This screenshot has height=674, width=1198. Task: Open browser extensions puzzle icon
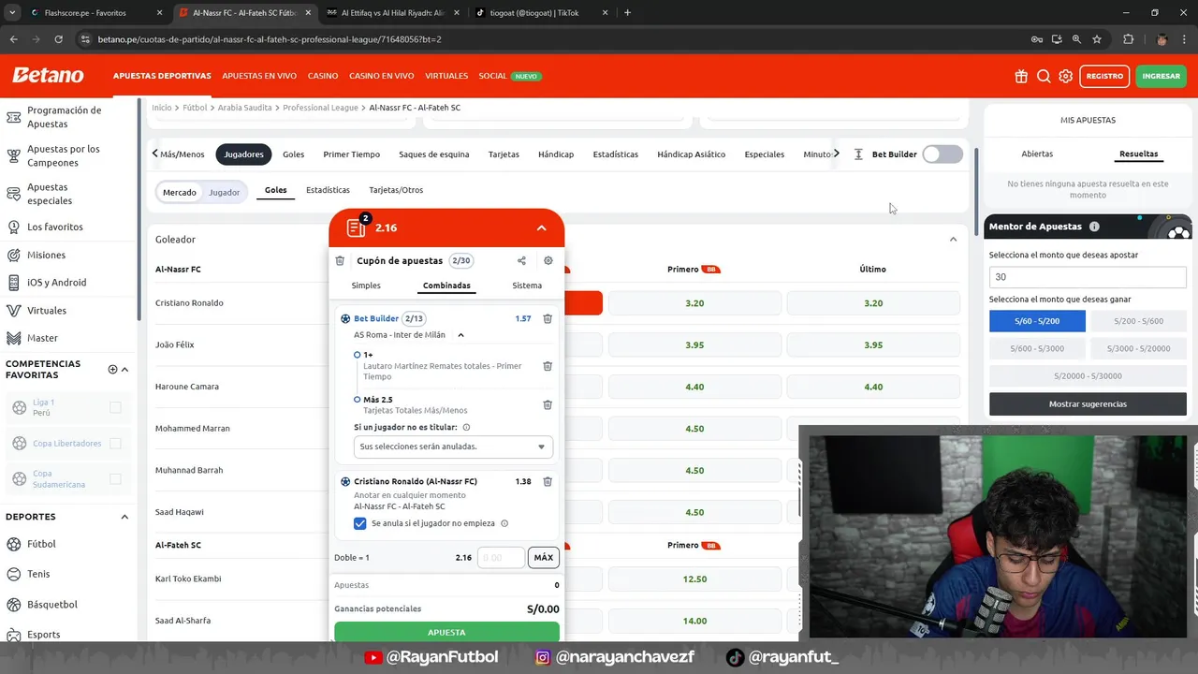1128,39
